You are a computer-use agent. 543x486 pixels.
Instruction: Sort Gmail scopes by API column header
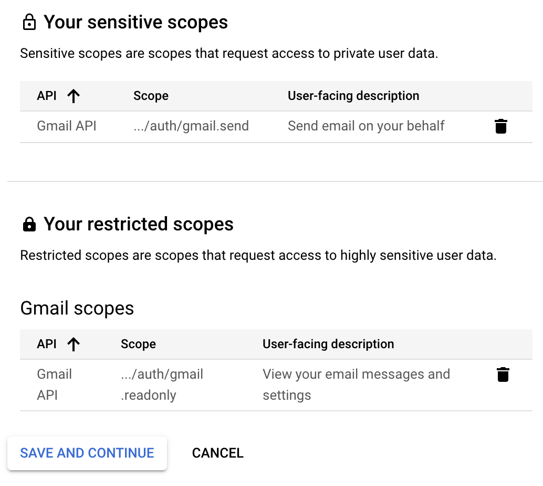pos(47,344)
